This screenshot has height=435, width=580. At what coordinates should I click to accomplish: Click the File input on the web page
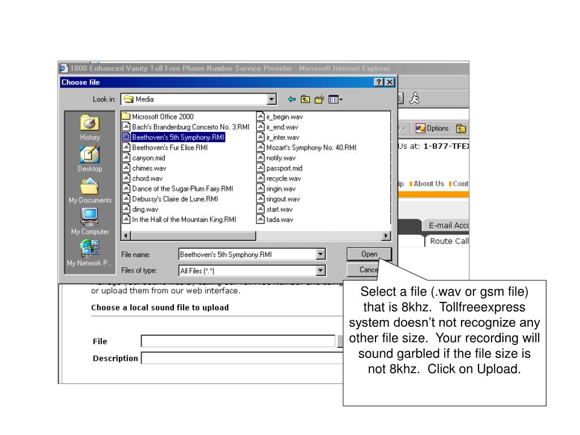tap(238, 341)
